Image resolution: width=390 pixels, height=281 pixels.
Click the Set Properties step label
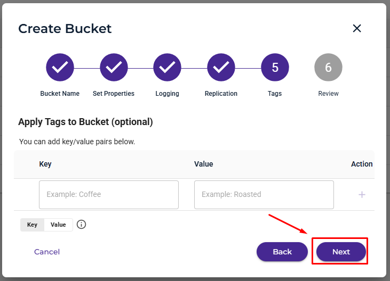tap(114, 94)
